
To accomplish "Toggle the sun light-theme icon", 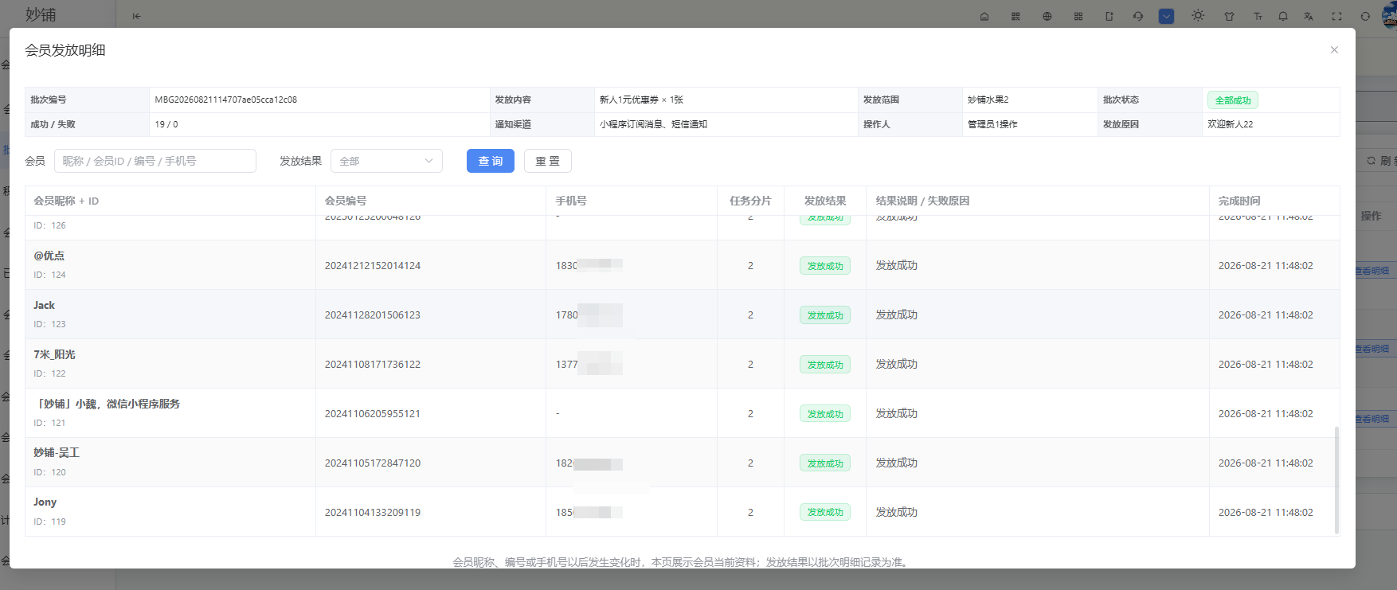I will [x=1198, y=16].
